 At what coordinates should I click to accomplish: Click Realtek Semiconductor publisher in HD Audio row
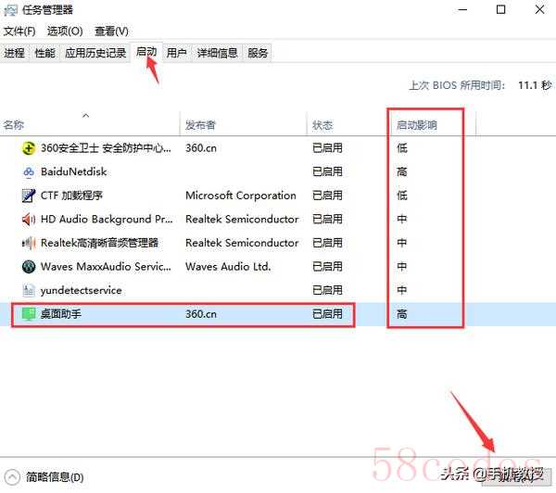coord(242,220)
